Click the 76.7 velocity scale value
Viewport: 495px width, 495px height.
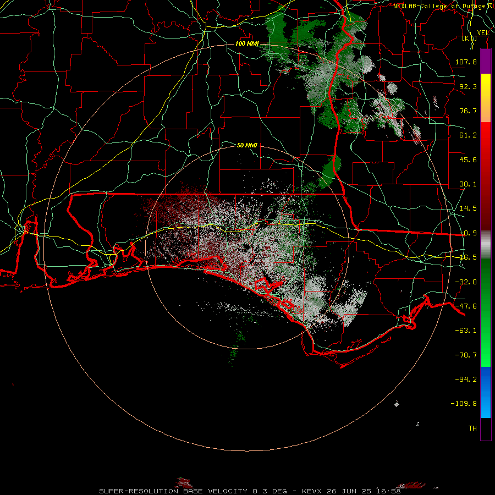coord(468,111)
